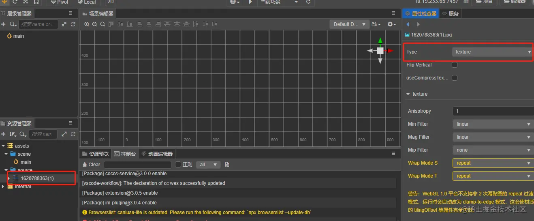Viewport: 534px width, 221px height.
Task: Open the Mip Filter dropdown
Action: point(493,150)
